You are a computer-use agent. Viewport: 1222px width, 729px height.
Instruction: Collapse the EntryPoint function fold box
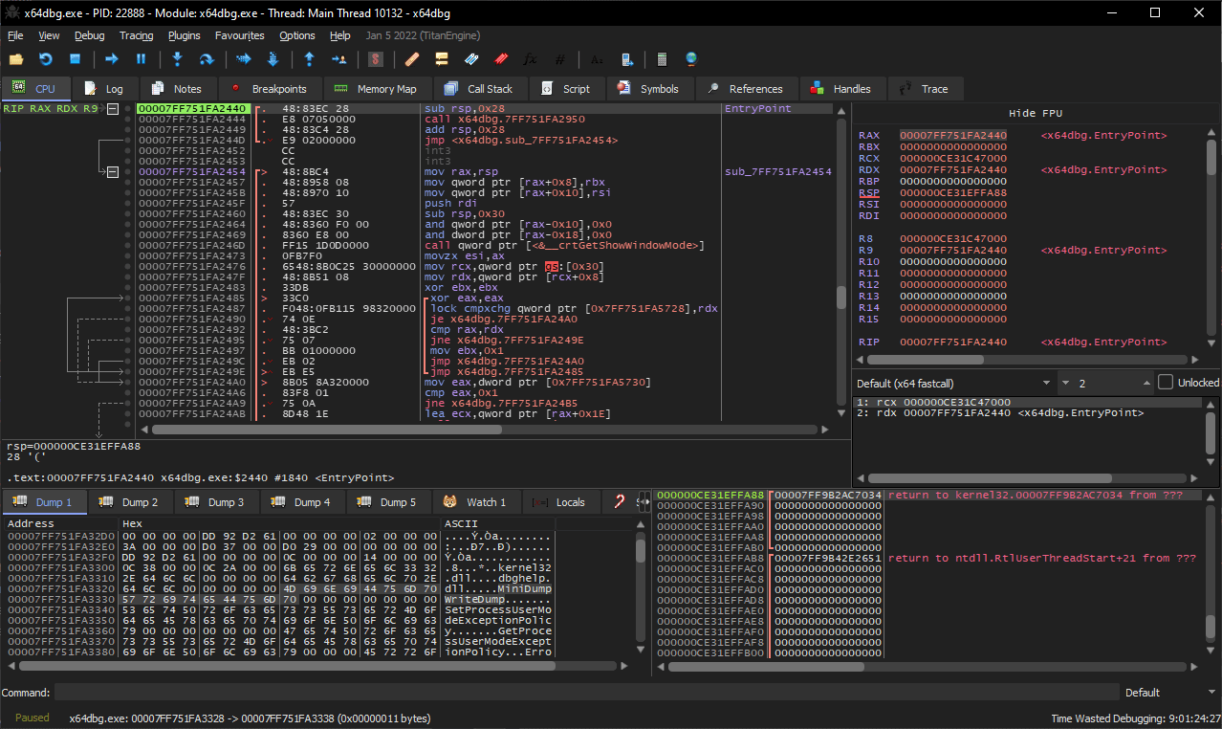click(x=114, y=109)
